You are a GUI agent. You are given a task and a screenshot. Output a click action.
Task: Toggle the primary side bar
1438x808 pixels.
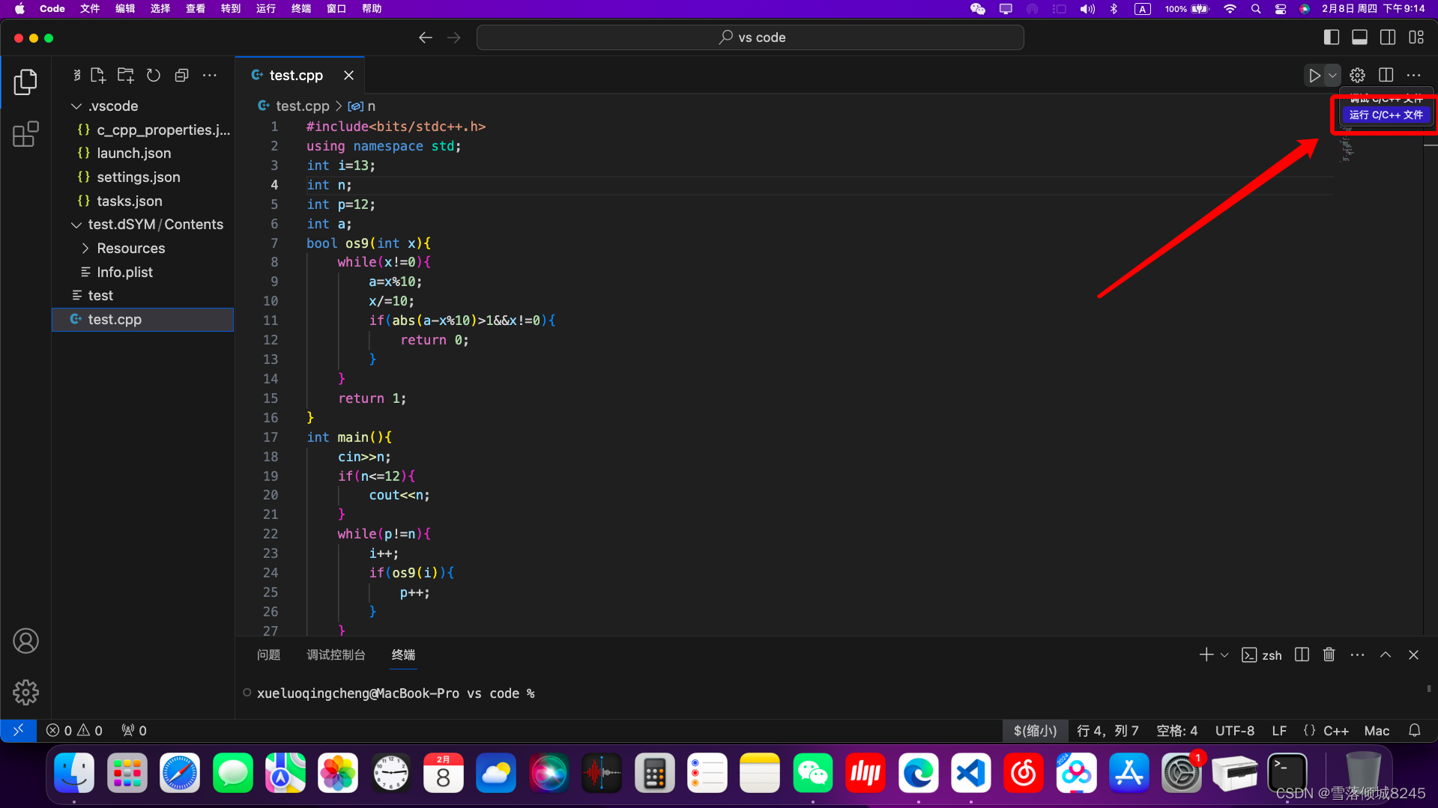1332,37
